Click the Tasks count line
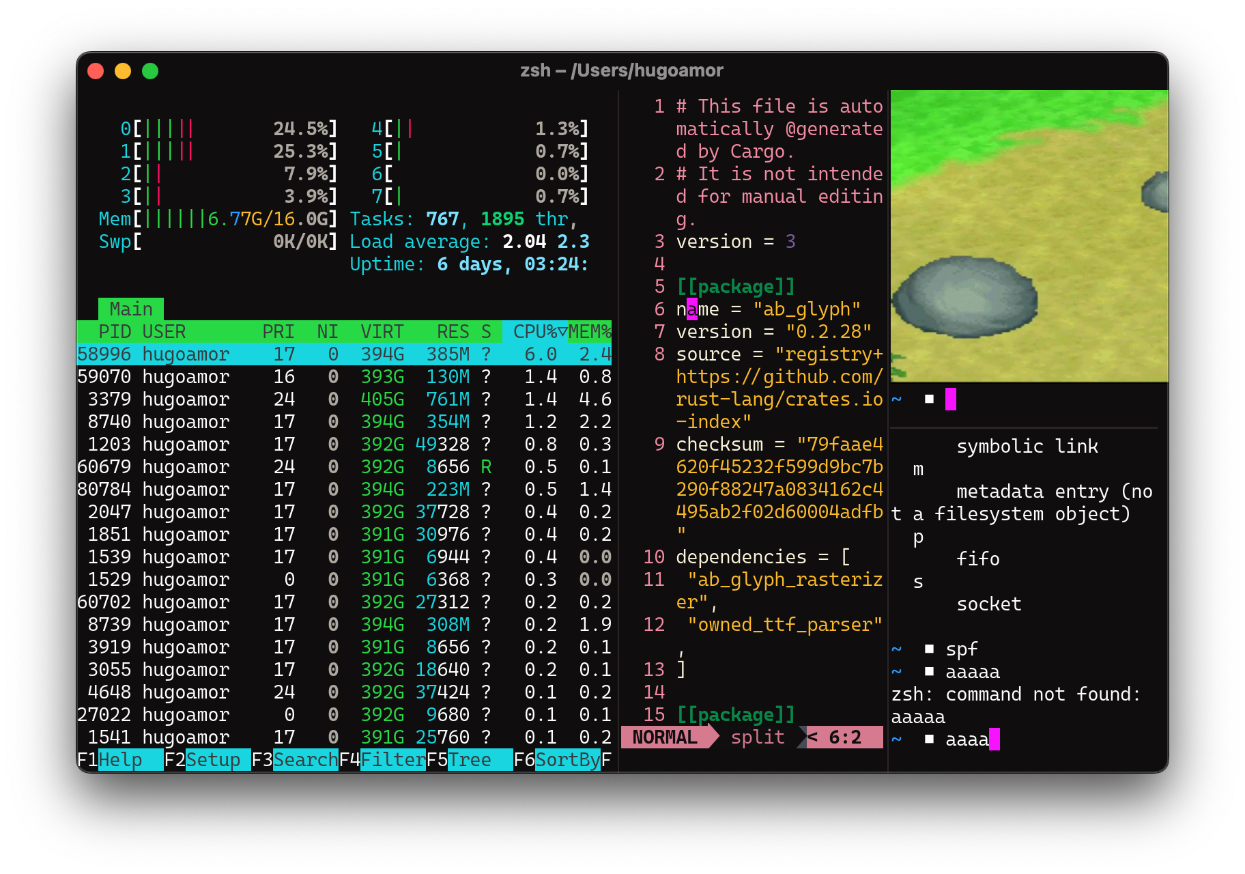Image resolution: width=1245 pixels, height=874 pixels. coord(464,218)
